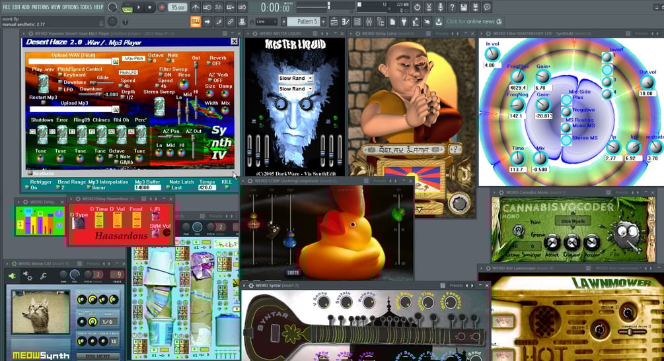Open the plugin picker plug icon
Viewport: 664px width, 361px height.
tap(404, 22)
